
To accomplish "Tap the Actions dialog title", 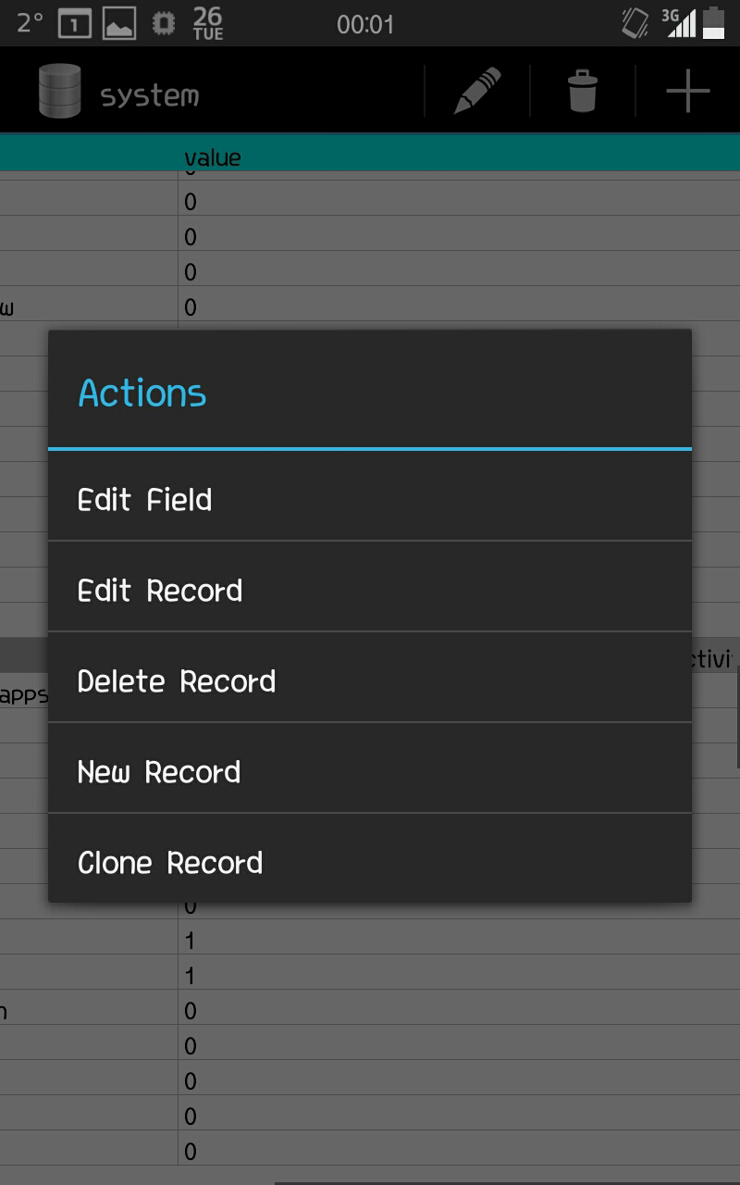I will [x=142, y=393].
